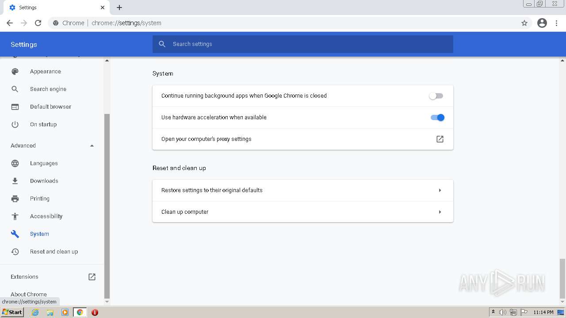Reload the settings page
The height and width of the screenshot is (318, 566).
(38, 23)
